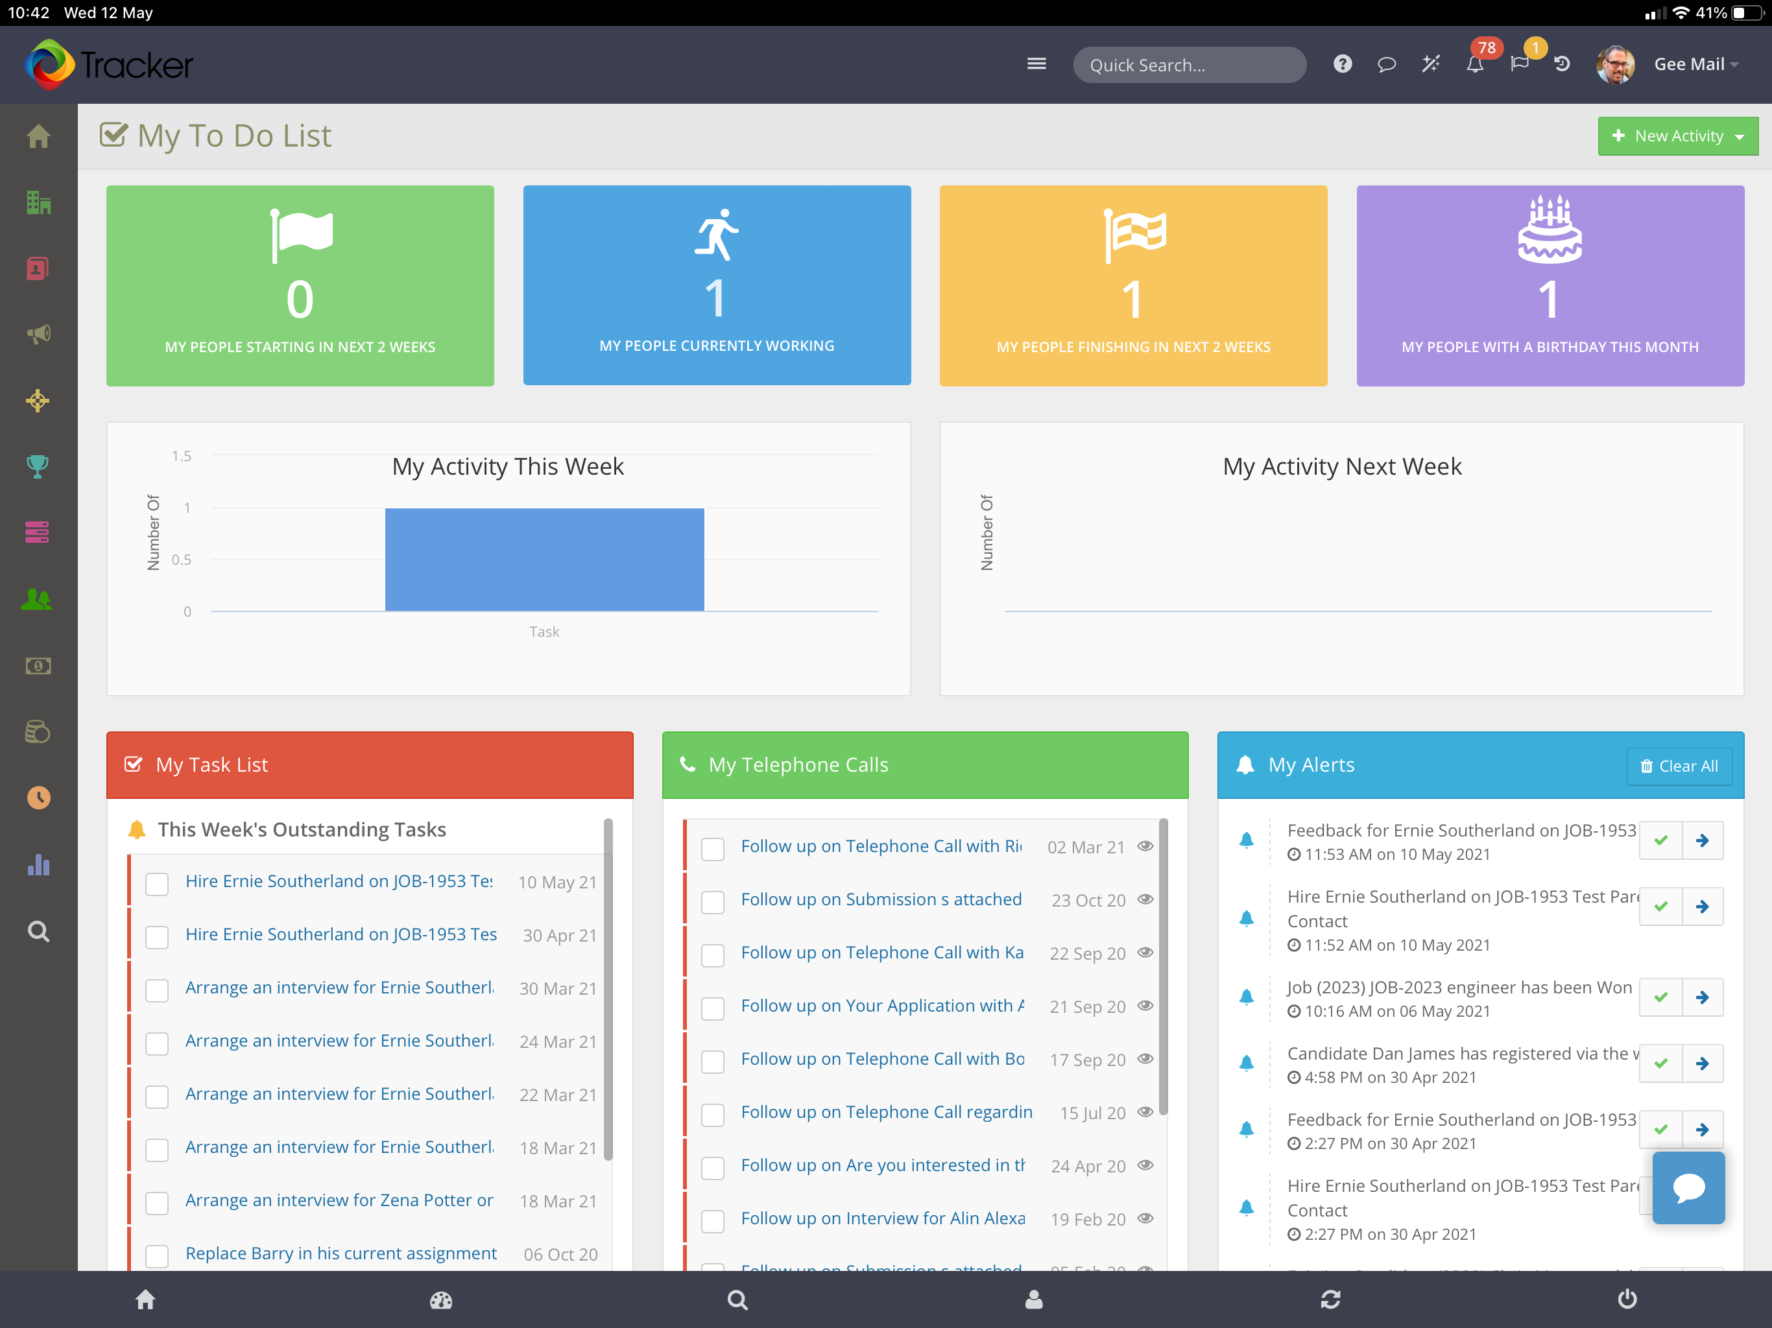Open the trophy icon in sidebar

tap(38, 466)
